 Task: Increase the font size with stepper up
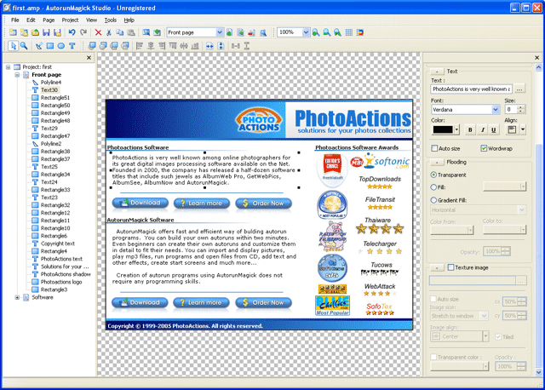click(520, 107)
